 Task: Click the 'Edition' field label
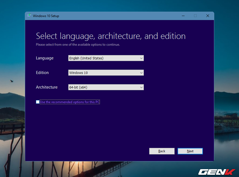42,72
